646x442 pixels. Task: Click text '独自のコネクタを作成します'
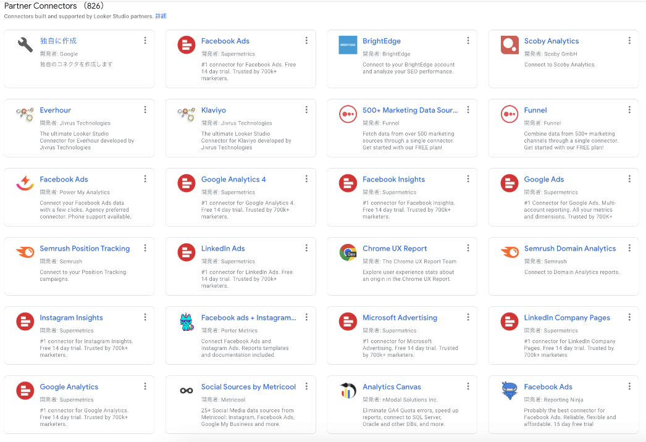[x=76, y=64]
